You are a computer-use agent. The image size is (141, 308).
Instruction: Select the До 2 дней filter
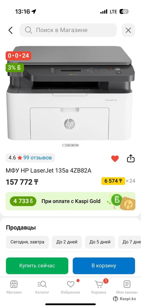tap(67, 242)
